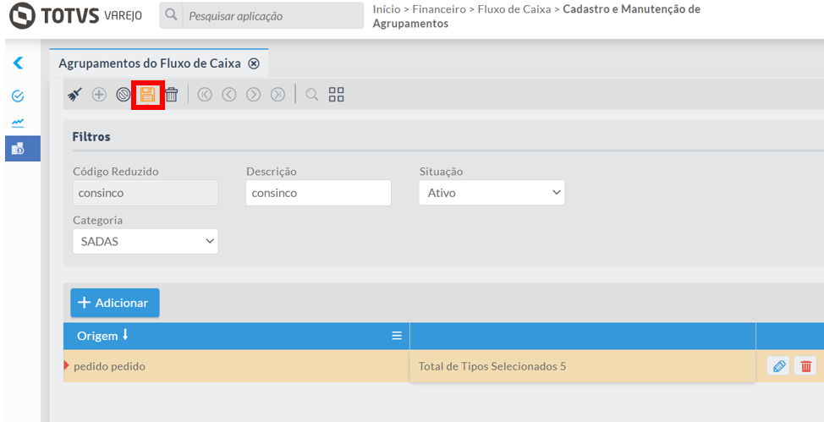Viewport: 824px width, 422px height.
Task: Click the search icon beside Pesquisar aplicação
Action: click(171, 15)
